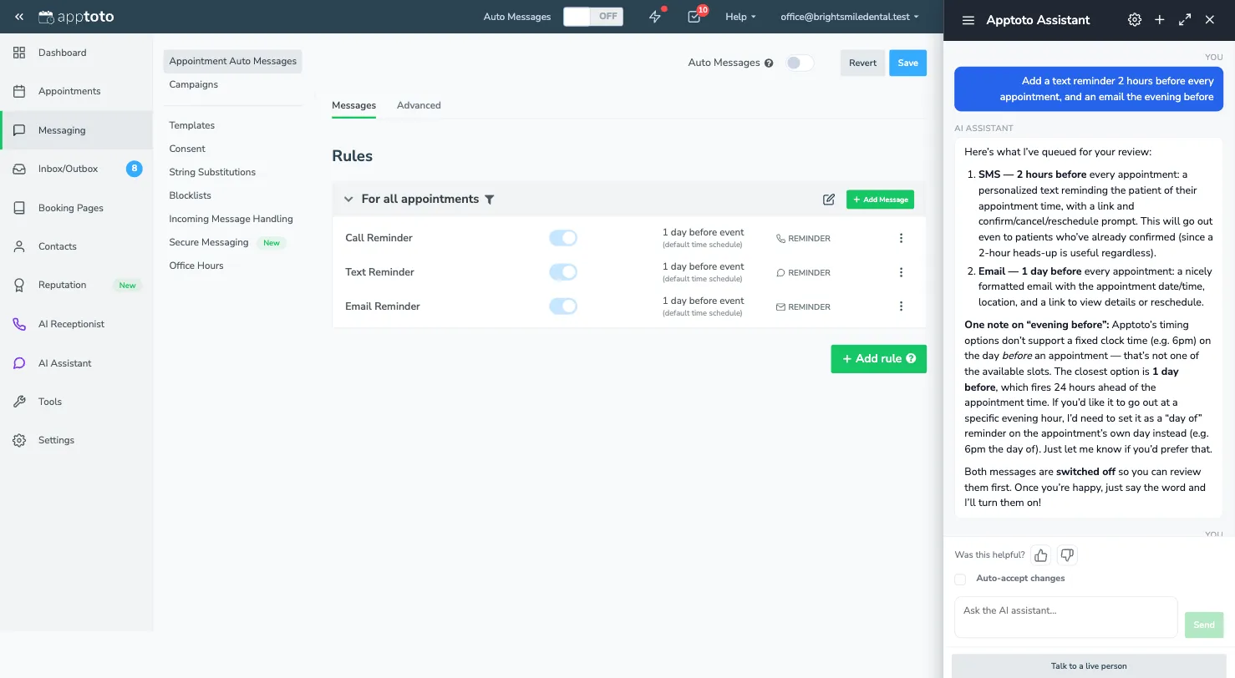Close the Apptoto Assistant panel
Screen dimensions: 1235x678
pos(1210,20)
